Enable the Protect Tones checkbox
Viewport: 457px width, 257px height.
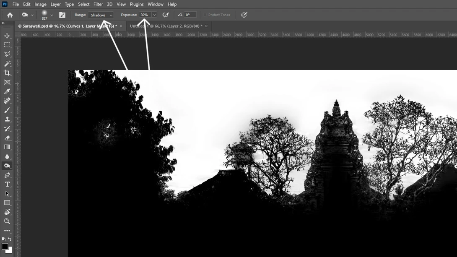click(x=205, y=15)
